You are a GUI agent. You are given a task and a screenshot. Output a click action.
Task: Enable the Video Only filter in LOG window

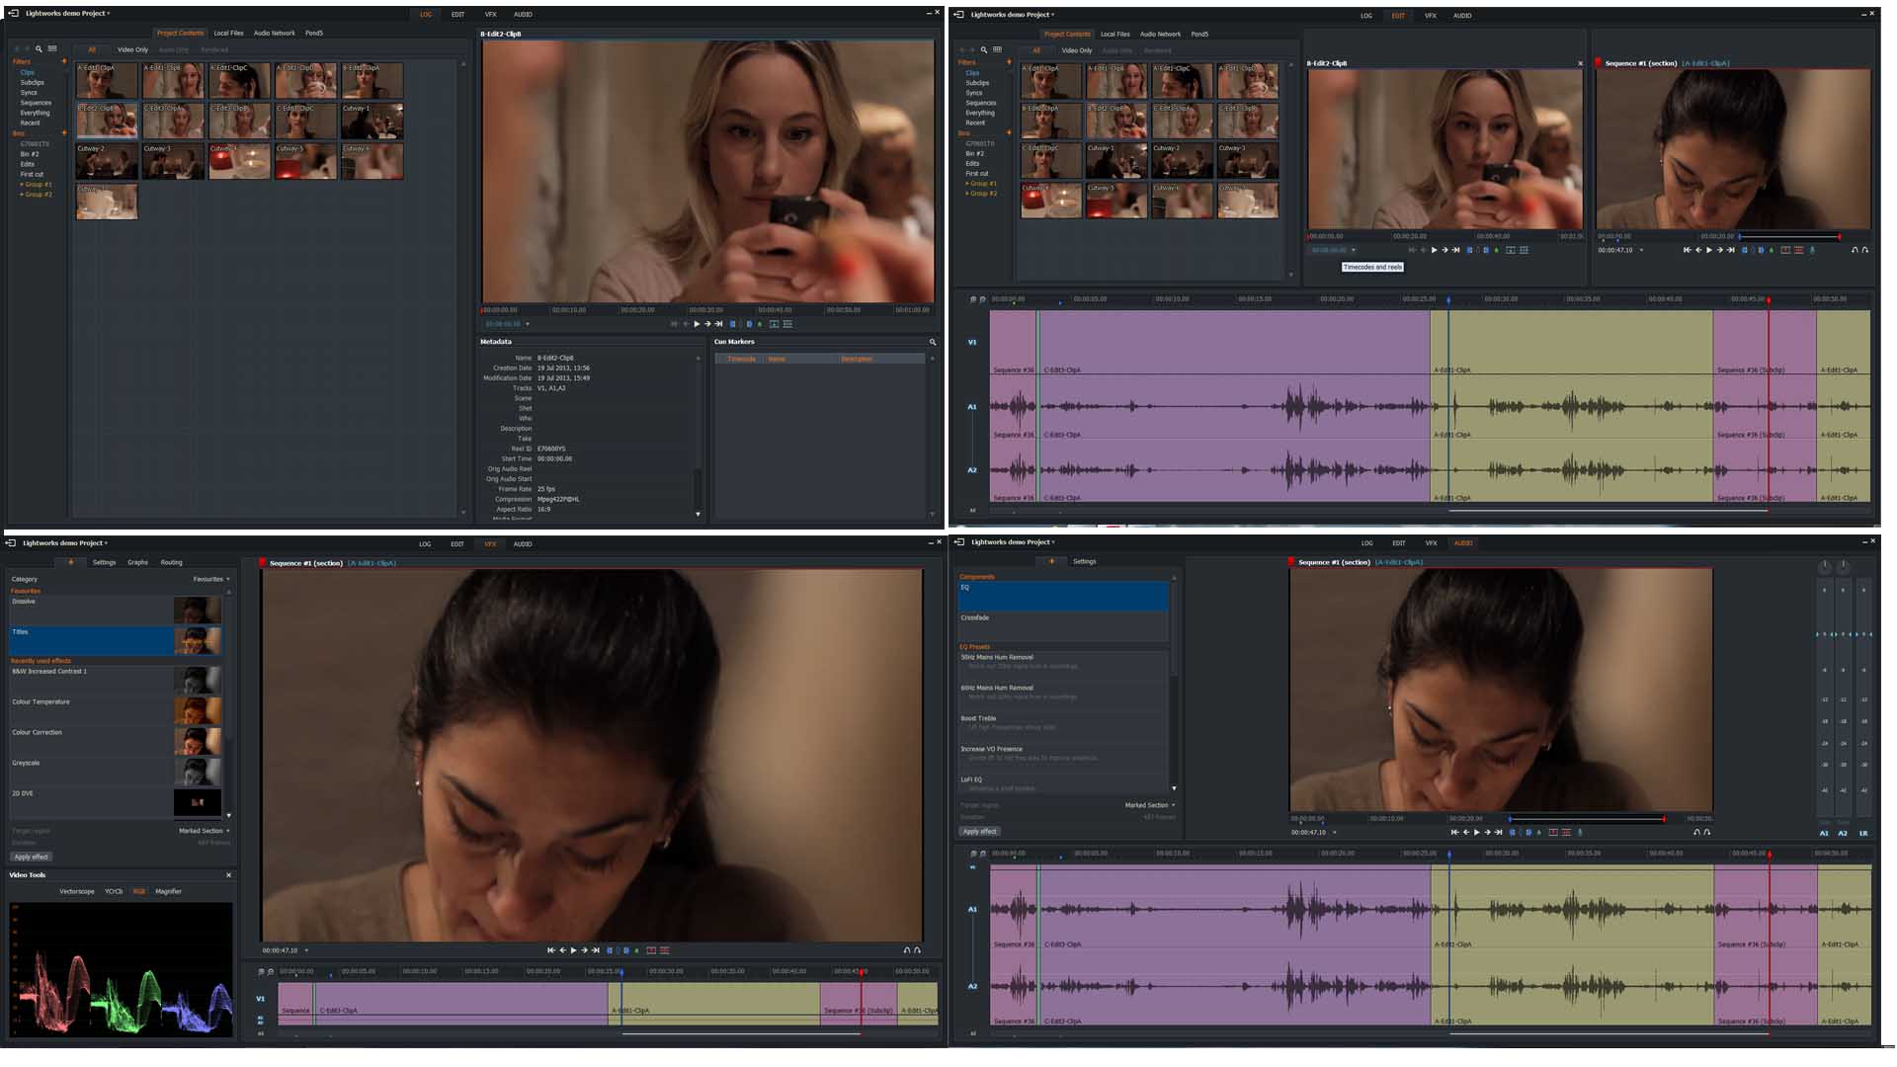pos(132,49)
